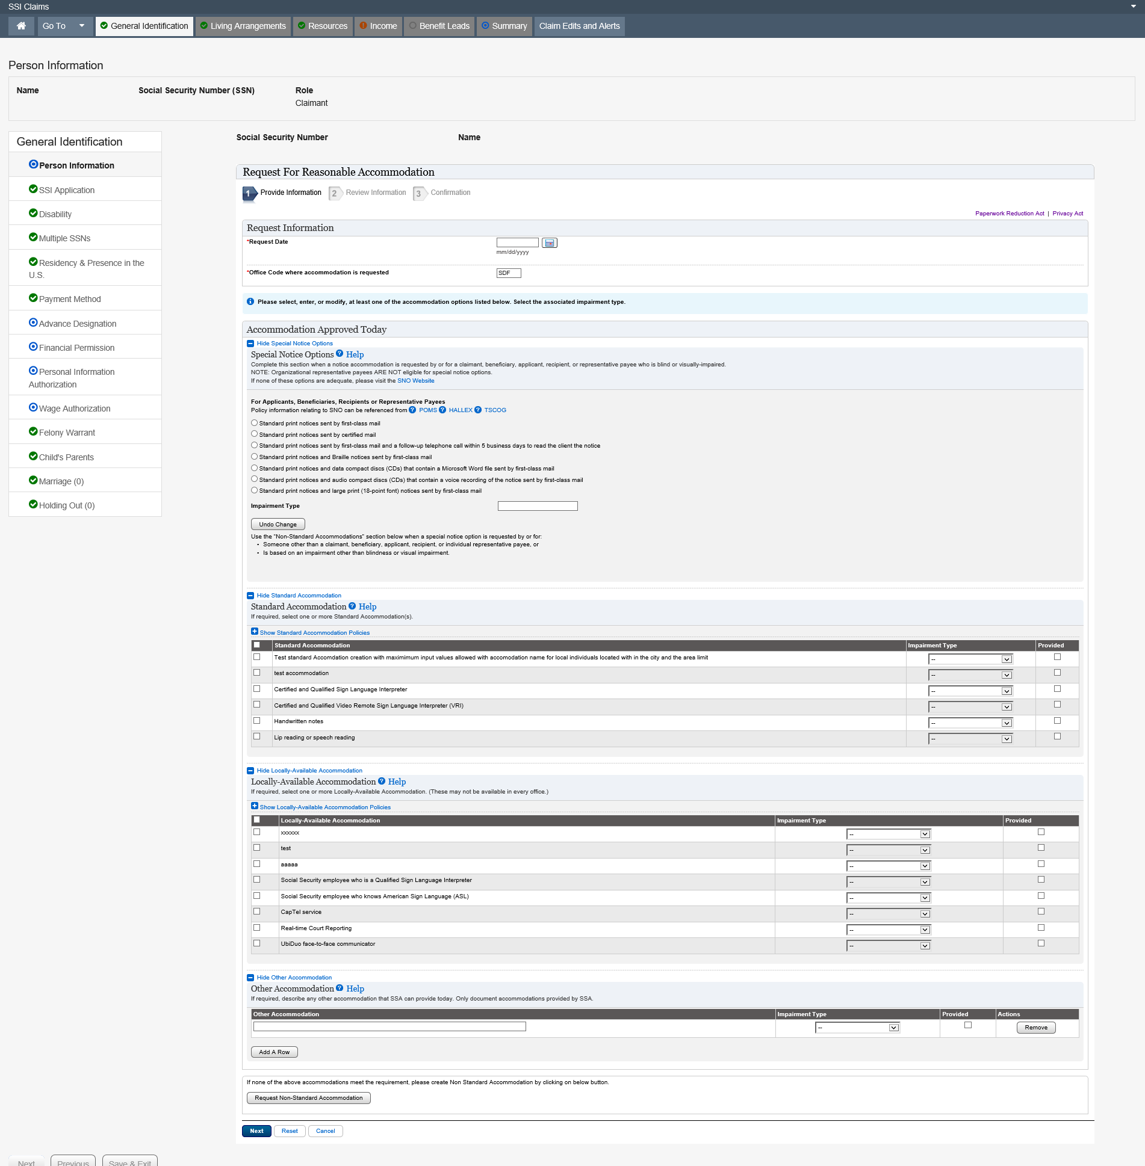Open the Request Date calendar picker
This screenshot has height=1166, width=1145.
pyautogui.click(x=549, y=243)
